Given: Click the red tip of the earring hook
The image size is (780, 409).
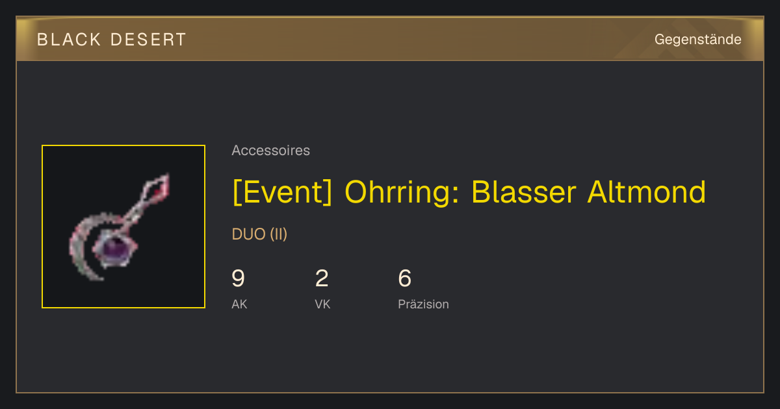Looking at the screenshot, I should coord(161,184).
